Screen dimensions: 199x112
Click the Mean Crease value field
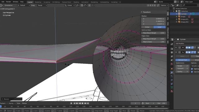[153, 42]
